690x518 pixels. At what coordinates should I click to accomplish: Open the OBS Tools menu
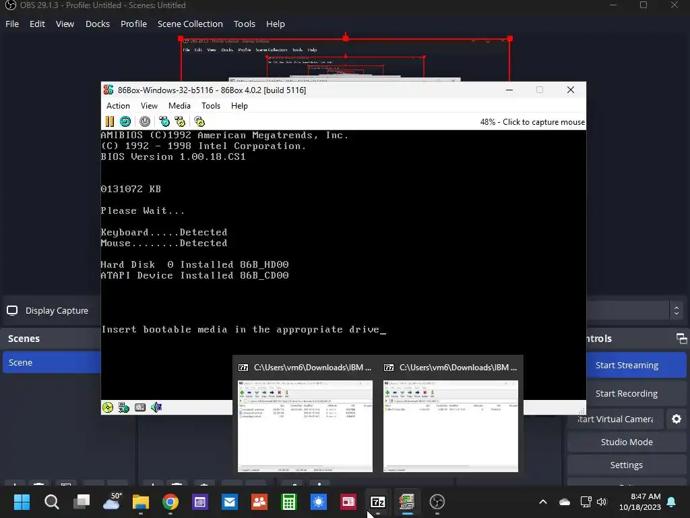[244, 24]
